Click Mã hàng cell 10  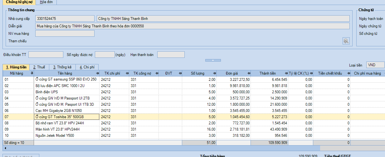click(18, 136)
